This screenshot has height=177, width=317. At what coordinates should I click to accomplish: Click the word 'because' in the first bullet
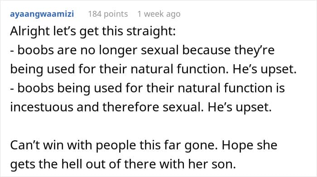click(207, 50)
